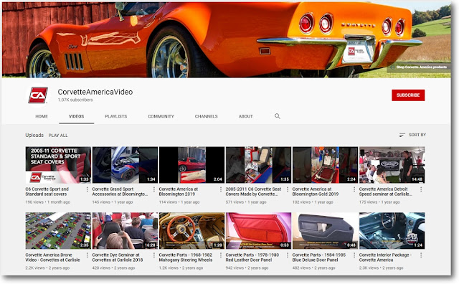The height and width of the screenshot is (284, 459).
Task: Open Corvette America at Bloomington Gold 2019 title
Action: tap(316, 191)
